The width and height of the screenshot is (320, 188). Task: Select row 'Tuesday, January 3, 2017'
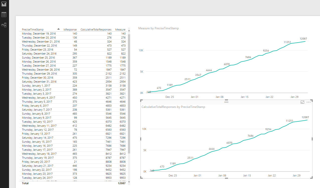click(74, 94)
